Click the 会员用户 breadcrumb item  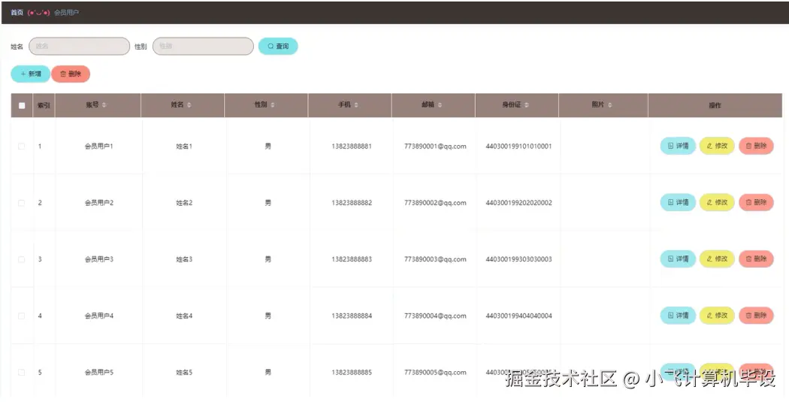pos(66,13)
